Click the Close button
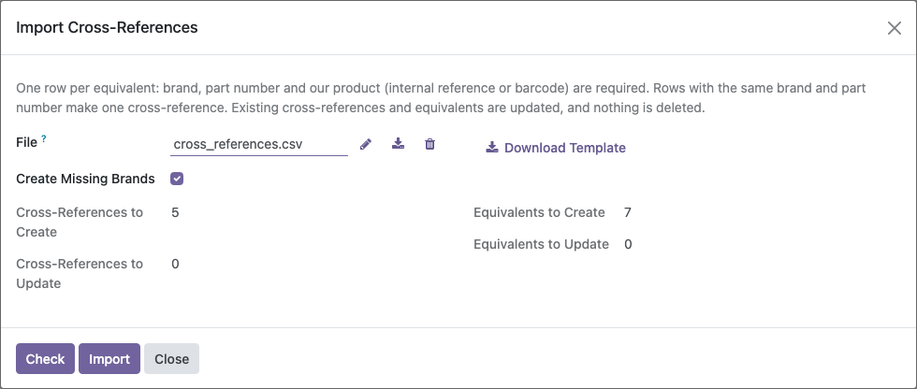Screen dimensions: 917x389 tap(171, 359)
